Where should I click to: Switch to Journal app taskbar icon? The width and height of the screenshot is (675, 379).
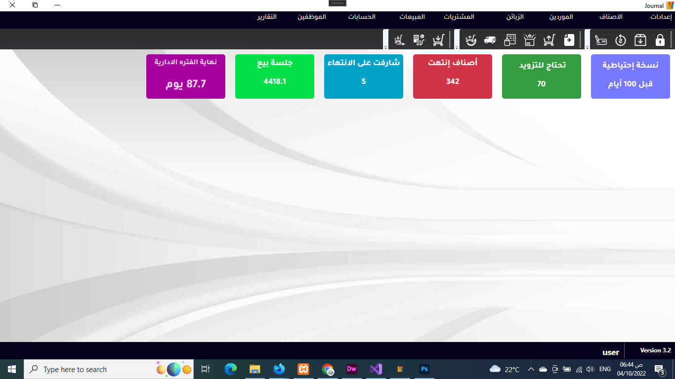[x=400, y=369]
